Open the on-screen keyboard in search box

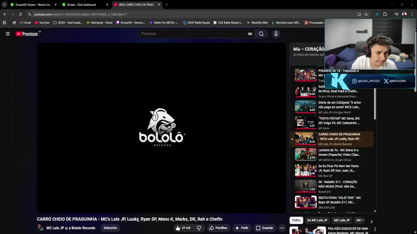point(250,34)
